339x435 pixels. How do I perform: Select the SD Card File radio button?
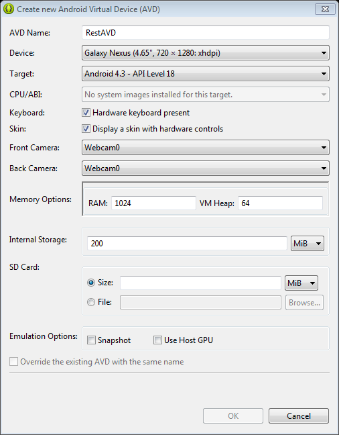(91, 302)
